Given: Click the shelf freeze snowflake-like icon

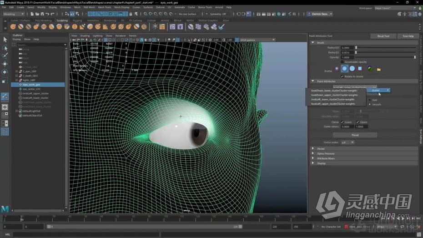Looking at the screenshot, I should (x=155, y=27).
